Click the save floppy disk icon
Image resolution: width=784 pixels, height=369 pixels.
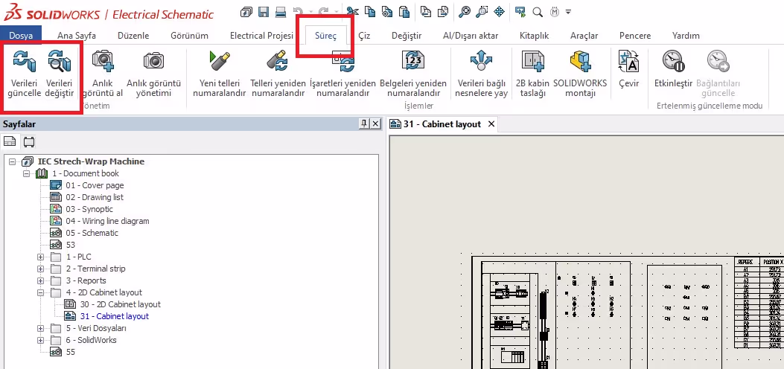pos(264,12)
